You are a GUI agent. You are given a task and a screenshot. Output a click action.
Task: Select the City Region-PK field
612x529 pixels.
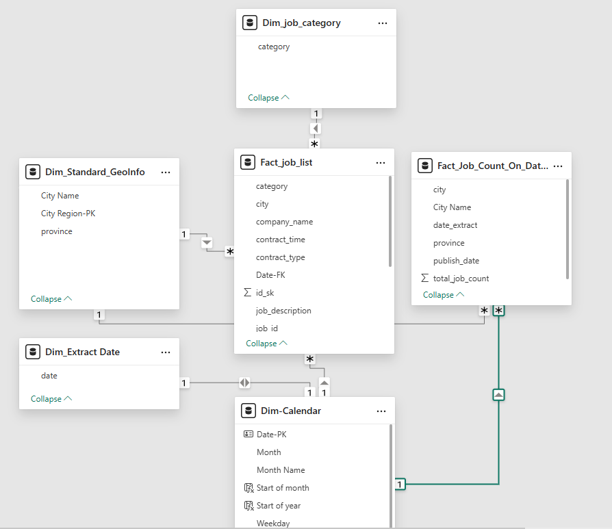point(68,214)
